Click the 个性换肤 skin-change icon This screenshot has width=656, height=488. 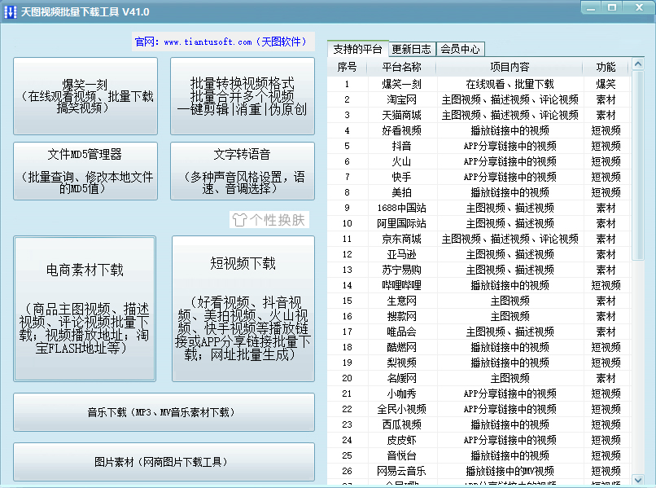[x=269, y=220]
